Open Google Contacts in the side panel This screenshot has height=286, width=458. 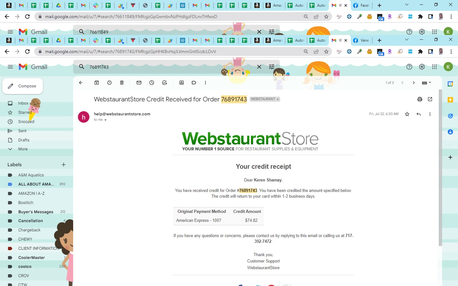(450, 132)
